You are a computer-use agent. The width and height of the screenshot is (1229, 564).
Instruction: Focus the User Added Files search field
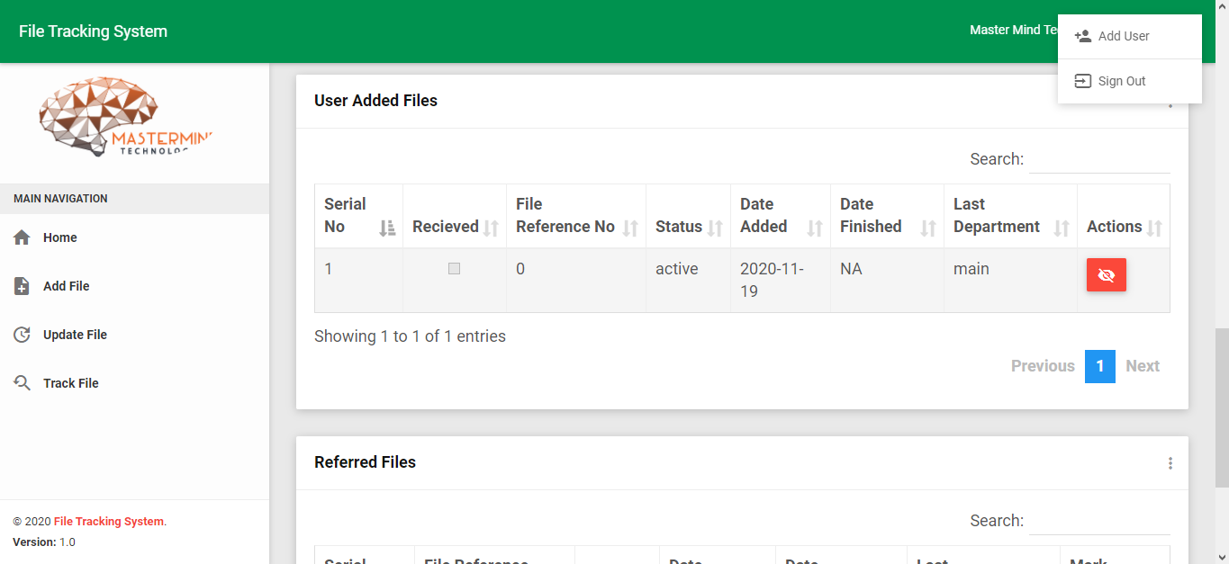pos(1098,159)
